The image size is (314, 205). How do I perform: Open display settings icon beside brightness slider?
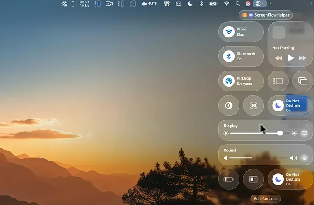pyautogui.click(x=304, y=133)
